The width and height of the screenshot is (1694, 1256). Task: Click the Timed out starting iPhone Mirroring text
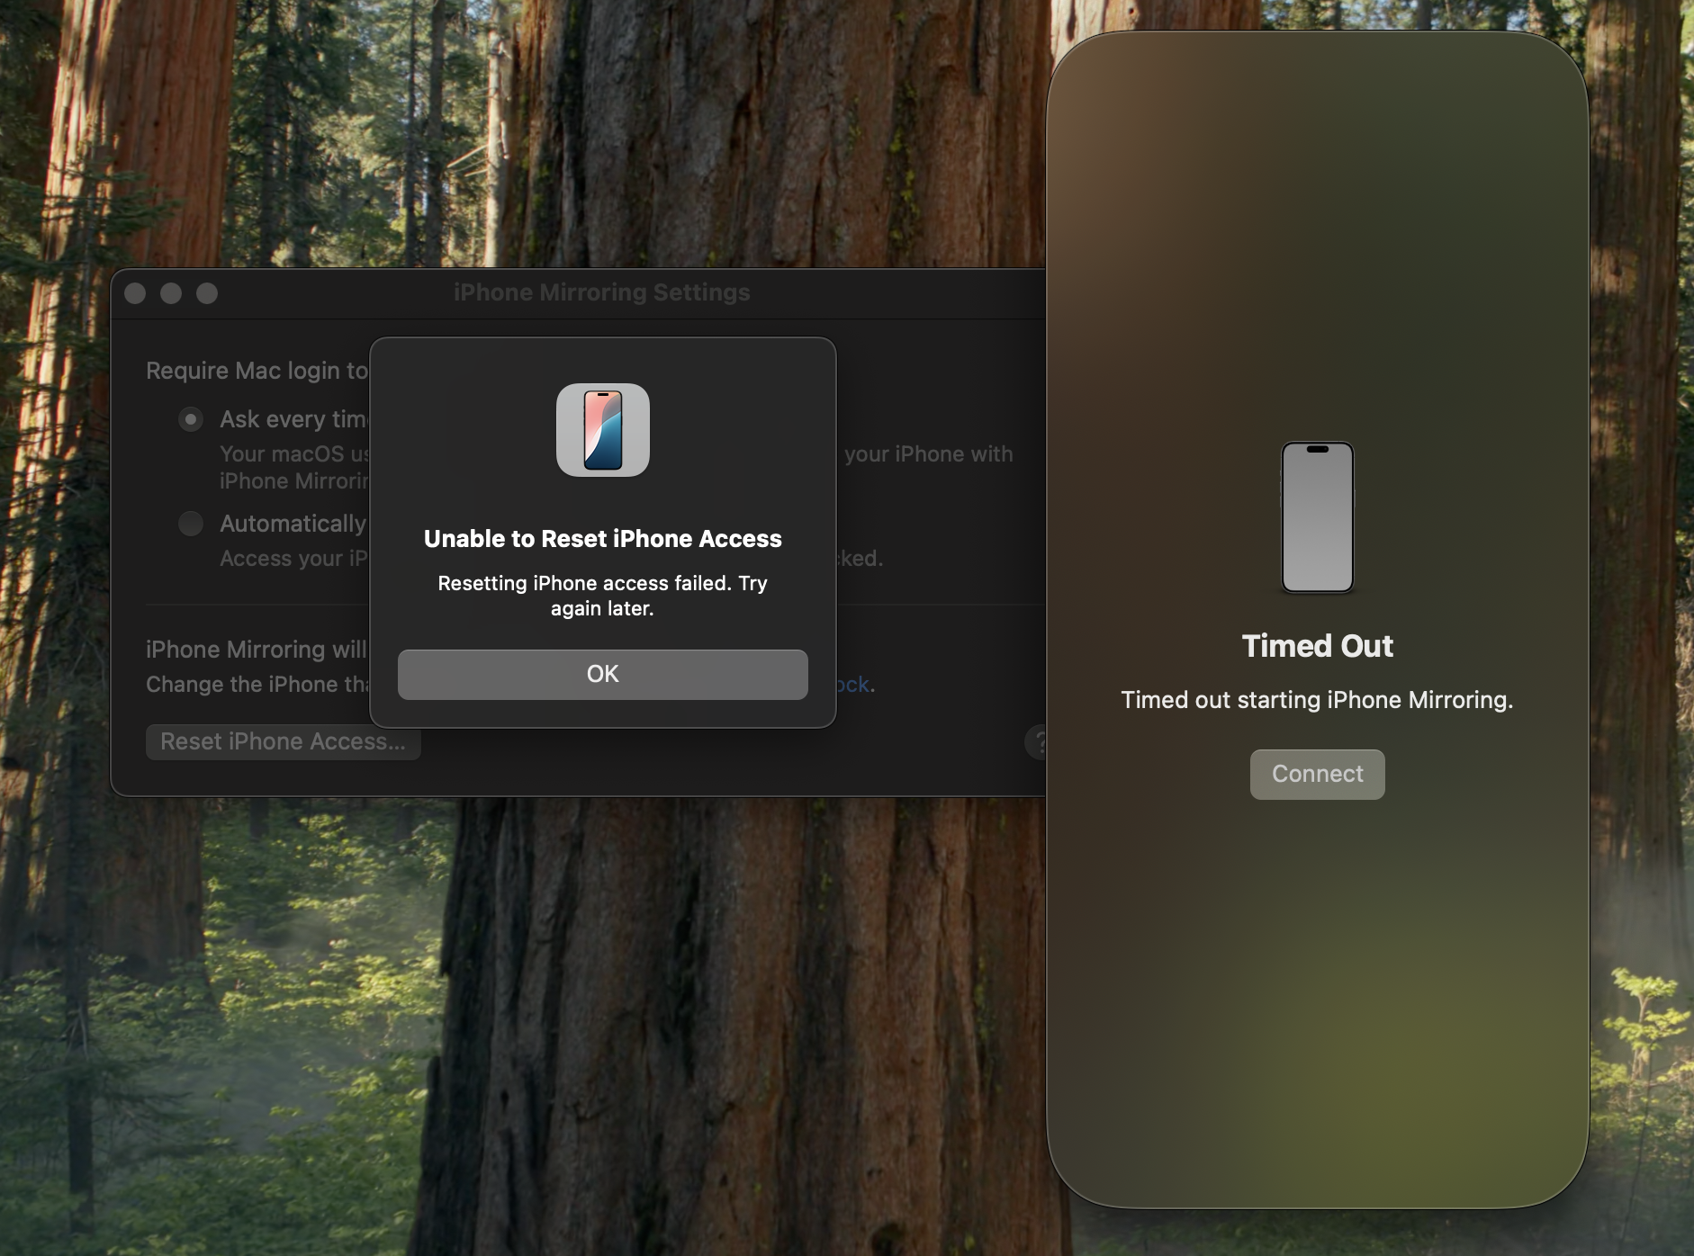(x=1317, y=700)
